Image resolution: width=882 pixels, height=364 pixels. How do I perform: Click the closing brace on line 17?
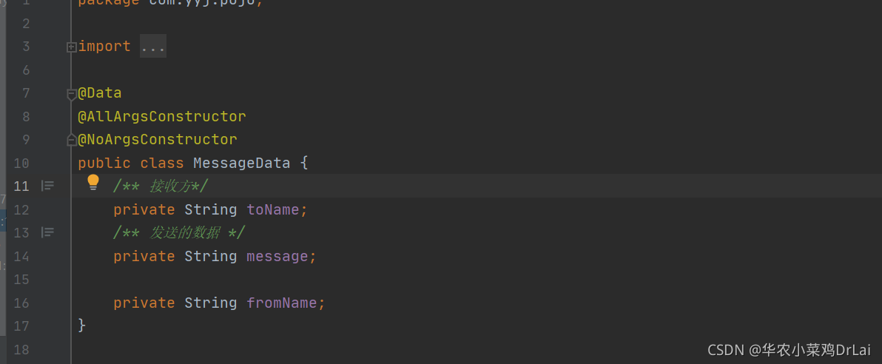(x=81, y=326)
